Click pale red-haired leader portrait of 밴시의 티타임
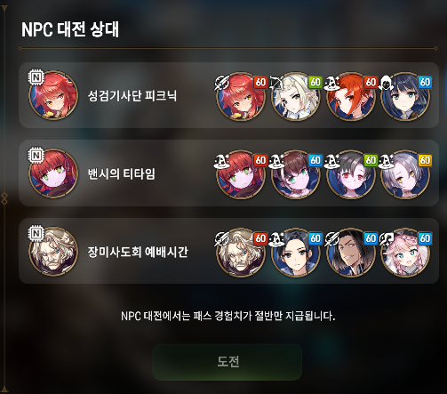 53,173
